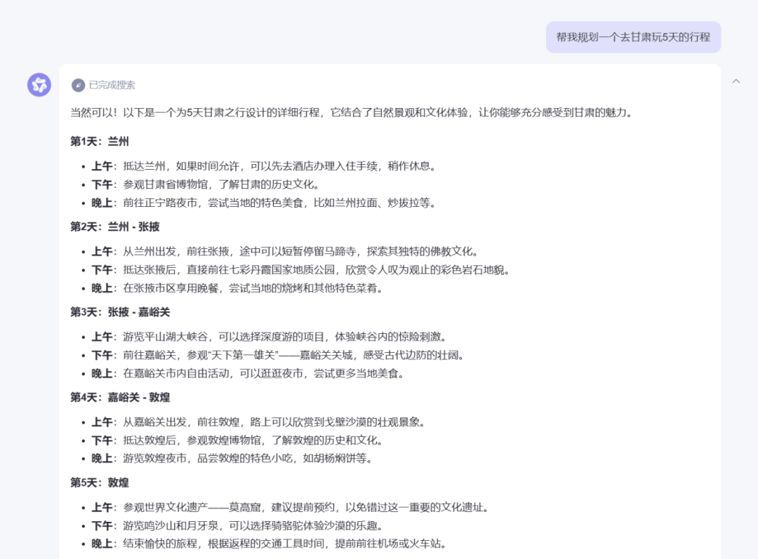Viewport: 758px width, 559px height.
Task: Collapse the response with the chevron
Action: [x=736, y=81]
